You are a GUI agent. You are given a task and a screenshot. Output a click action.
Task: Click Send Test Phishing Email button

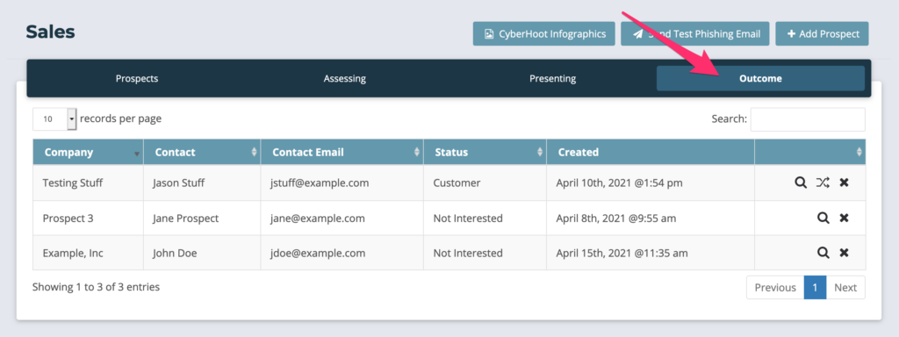click(695, 34)
